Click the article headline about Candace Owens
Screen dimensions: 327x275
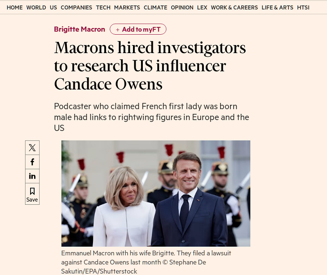point(150,66)
